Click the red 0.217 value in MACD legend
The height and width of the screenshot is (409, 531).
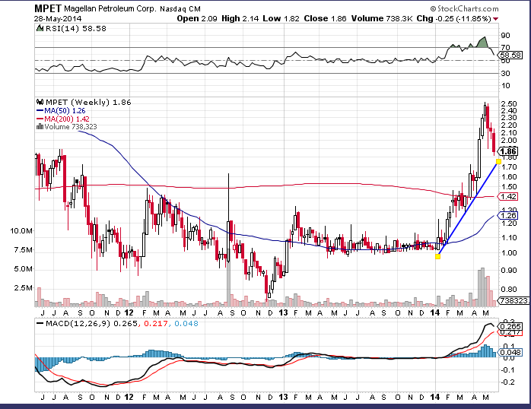[156, 323]
